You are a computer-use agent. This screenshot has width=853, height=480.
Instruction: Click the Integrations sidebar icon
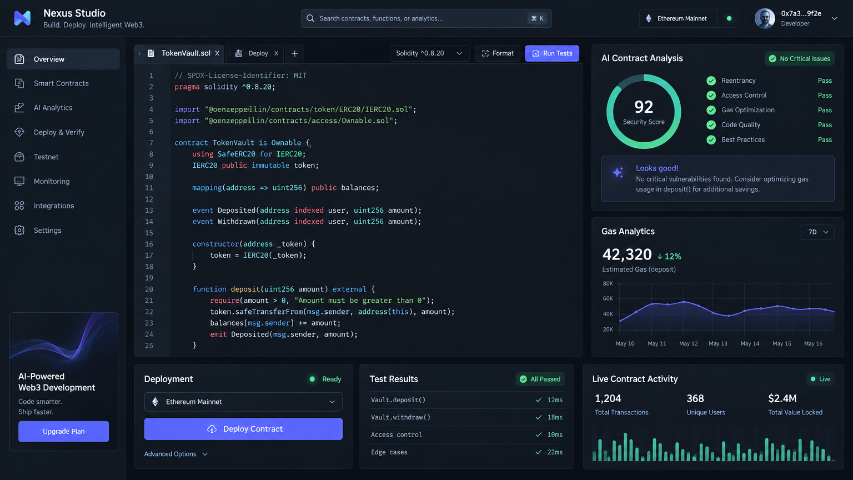point(19,206)
